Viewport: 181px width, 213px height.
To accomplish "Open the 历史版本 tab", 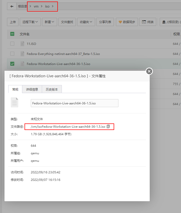I will (52, 89).
